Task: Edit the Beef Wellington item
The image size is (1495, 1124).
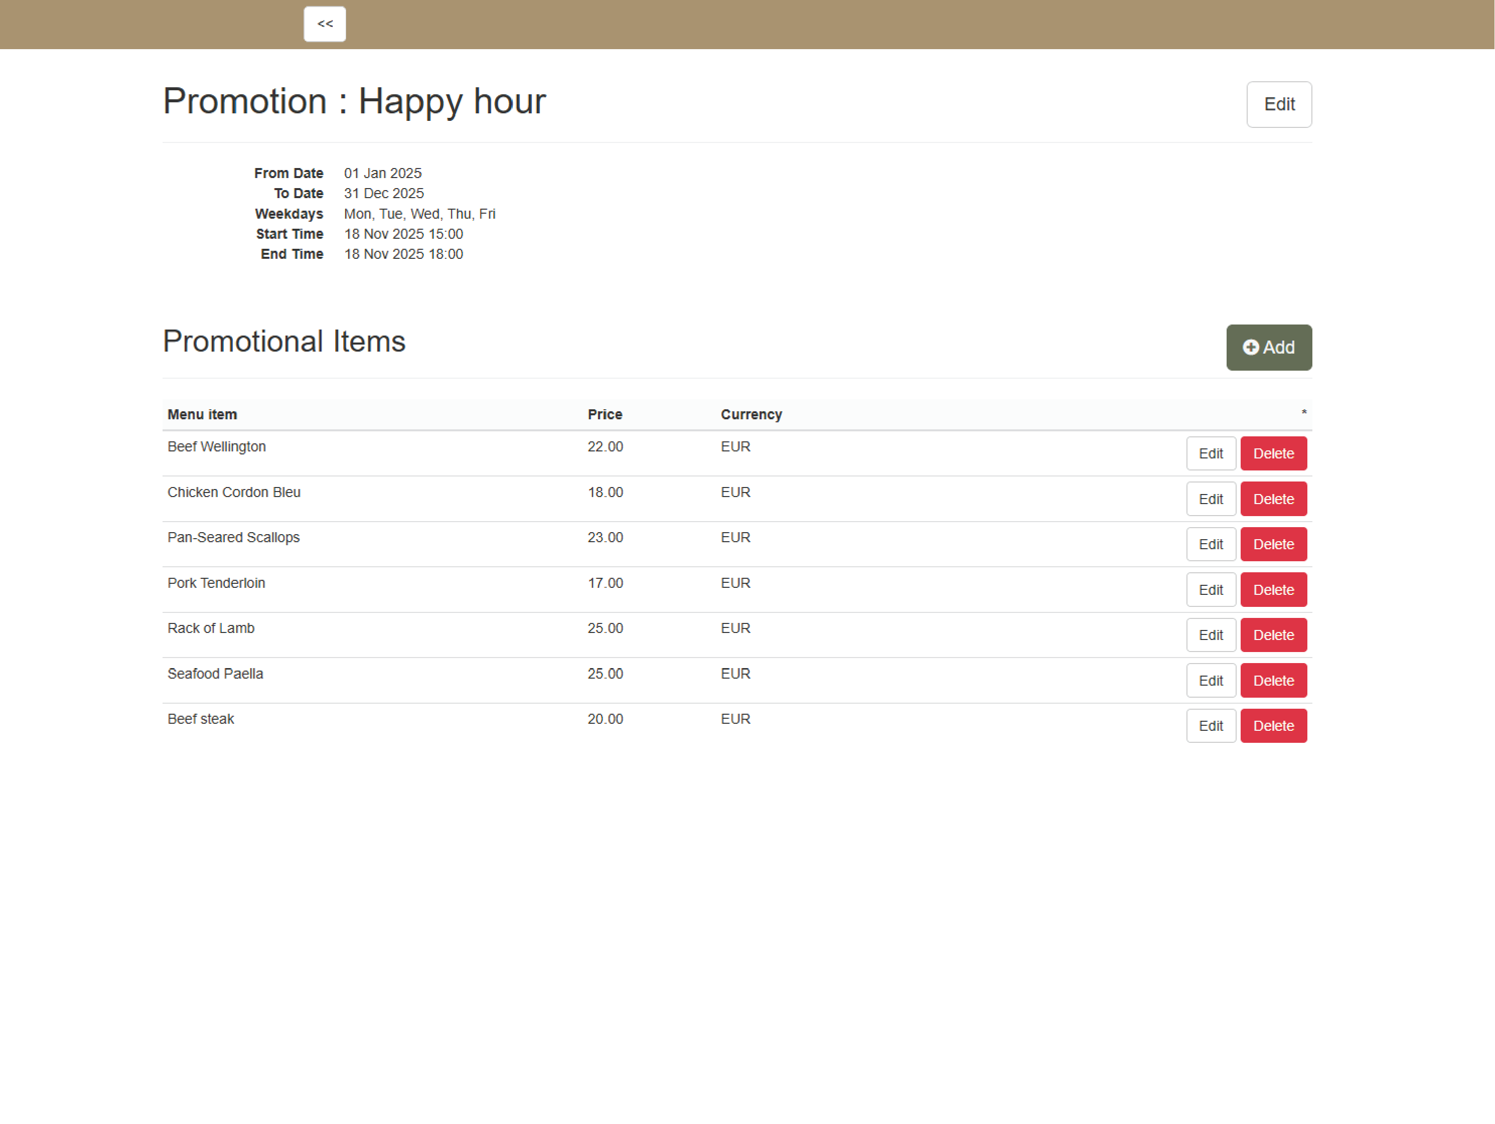Action: 1211,453
